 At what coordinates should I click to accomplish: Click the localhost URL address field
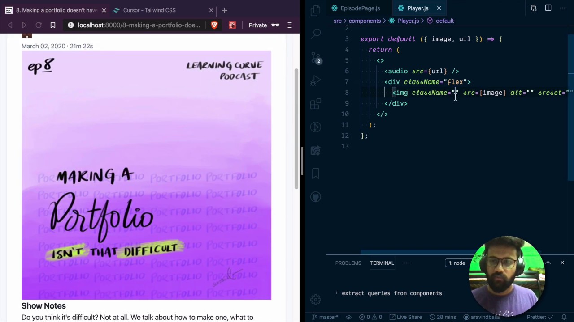point(139,25)
